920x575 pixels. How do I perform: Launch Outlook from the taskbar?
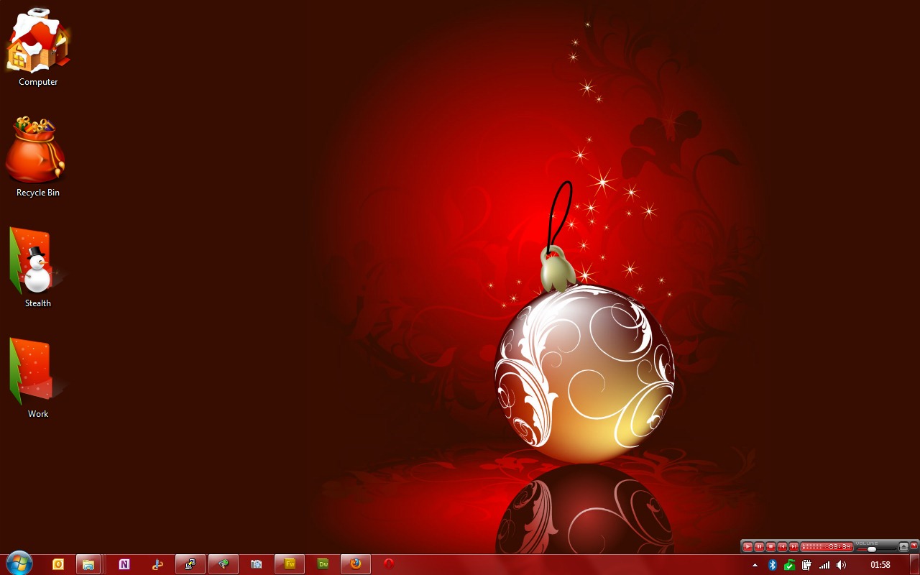click(58, 564)
